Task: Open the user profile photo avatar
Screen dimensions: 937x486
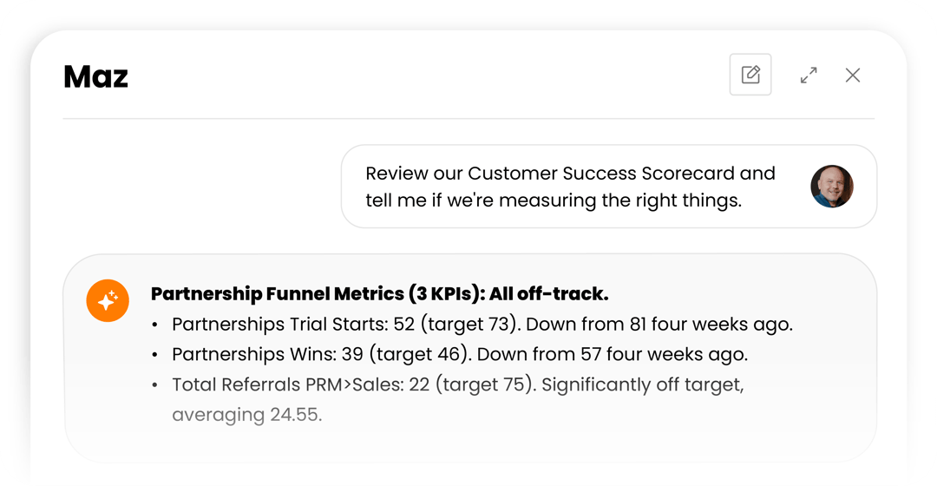Action: [831, 187]
